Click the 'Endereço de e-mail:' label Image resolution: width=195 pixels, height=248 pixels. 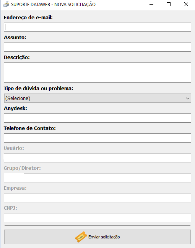[x=28, y=18]
